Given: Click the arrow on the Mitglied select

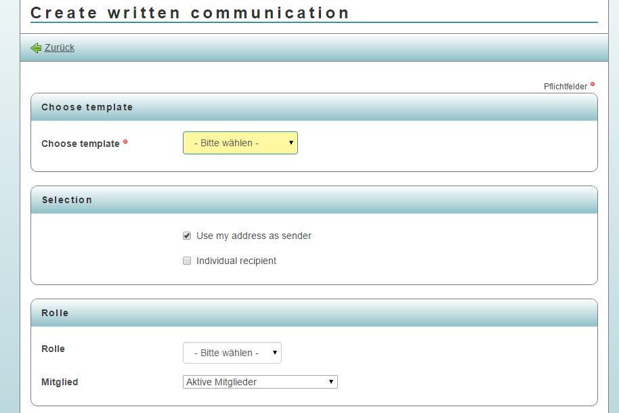Looking at the screenshot, I should tap(330, 382).
